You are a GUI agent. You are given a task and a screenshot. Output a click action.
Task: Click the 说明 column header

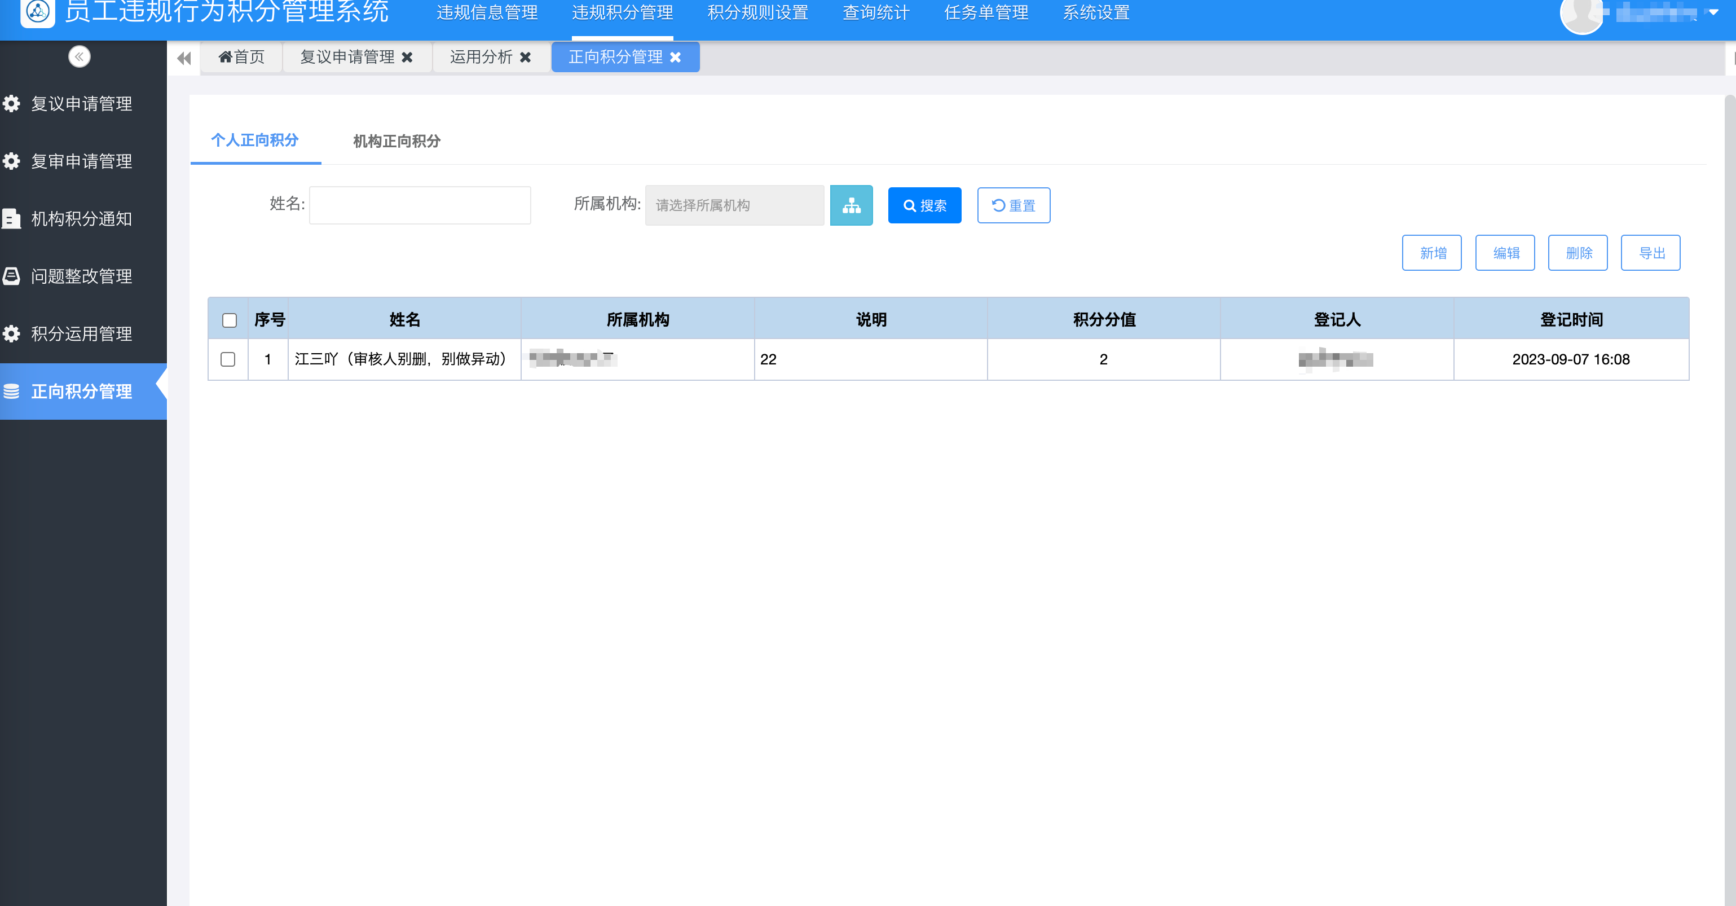pyautogui.click(x=871, y=319)
